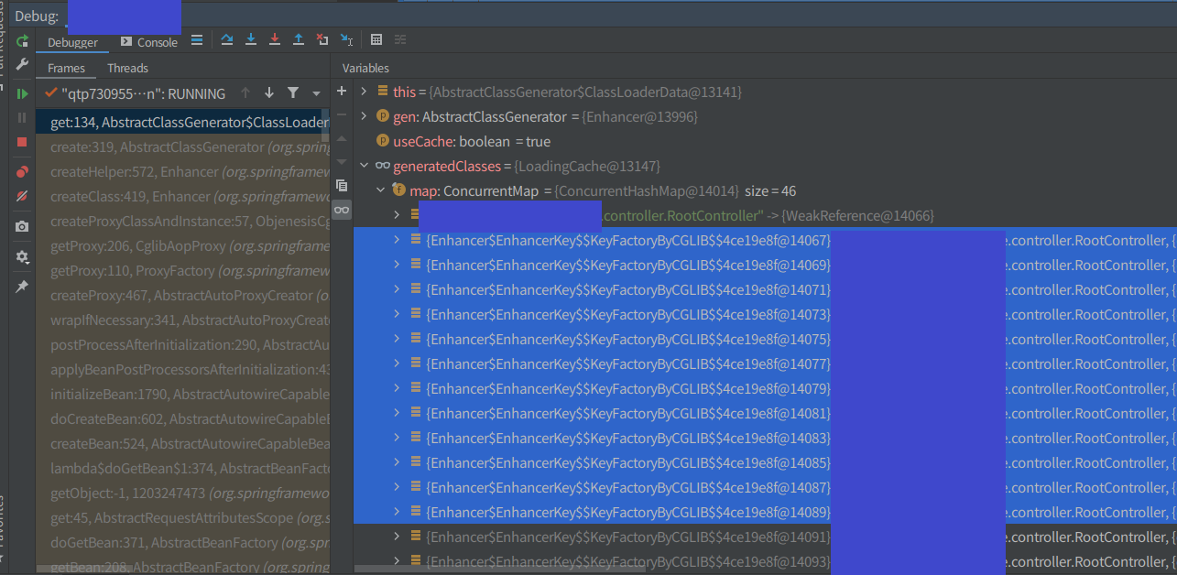The image size is (1177, 575).
Task: Select the Threads tab
Action: tap(127, 69)
